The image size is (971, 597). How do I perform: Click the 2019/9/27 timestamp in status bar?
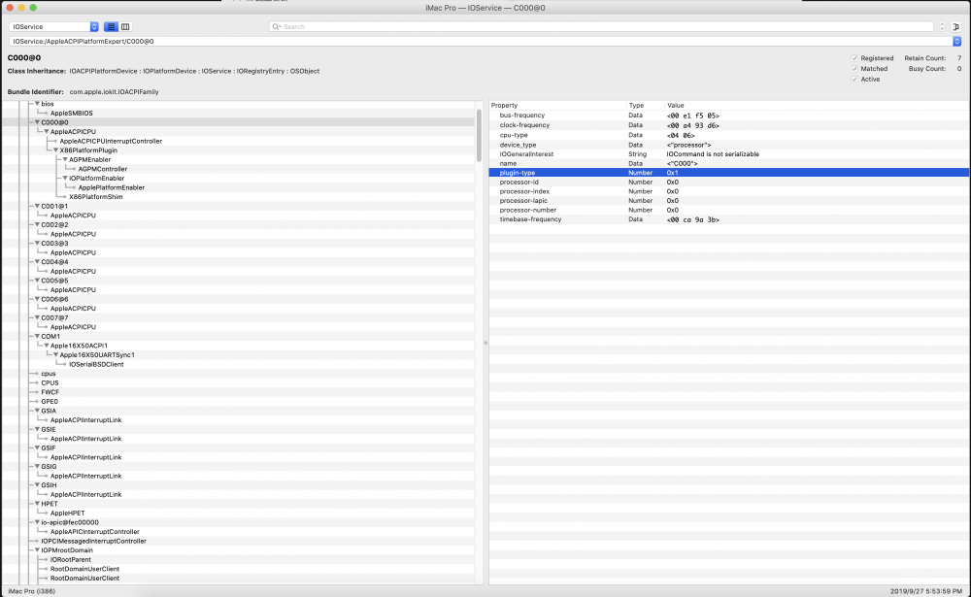[925, 591]
